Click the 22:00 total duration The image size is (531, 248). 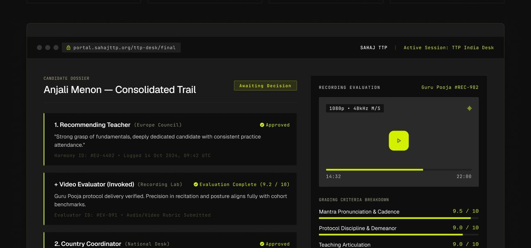(x=464, y=176)
